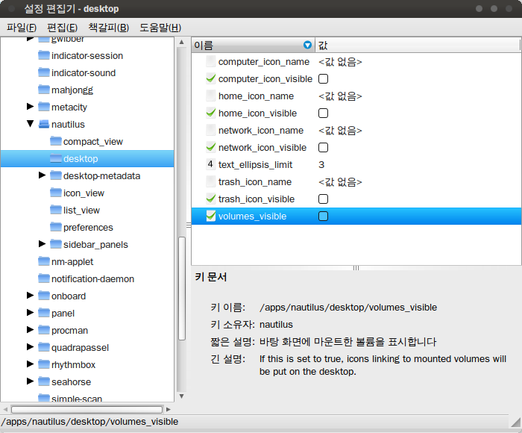Toggle the trash_icon_visible checkbox
The width and height of the screenshot is (522, 433).
(323, 199)
